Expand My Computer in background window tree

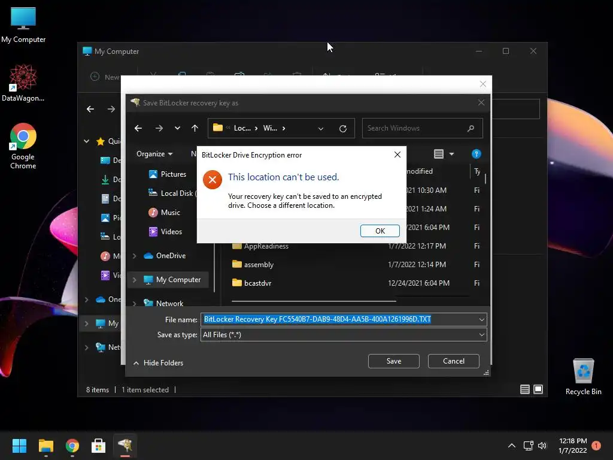86,323
